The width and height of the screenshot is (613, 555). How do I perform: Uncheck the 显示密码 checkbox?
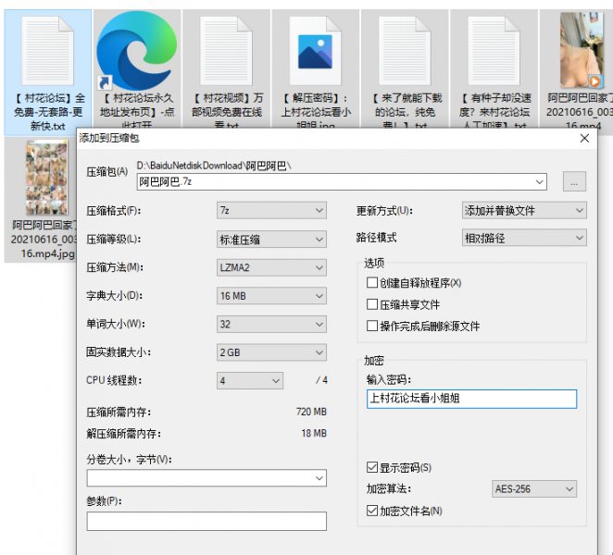tap(373, 468)
